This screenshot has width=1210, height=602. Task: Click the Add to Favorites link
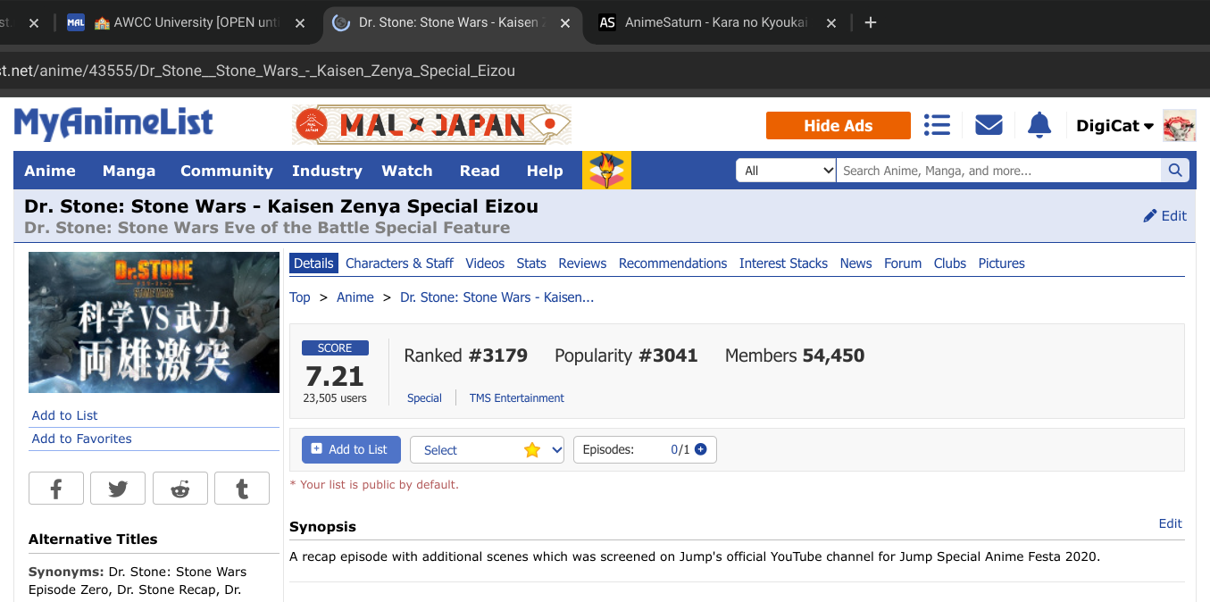click(81, 439)
